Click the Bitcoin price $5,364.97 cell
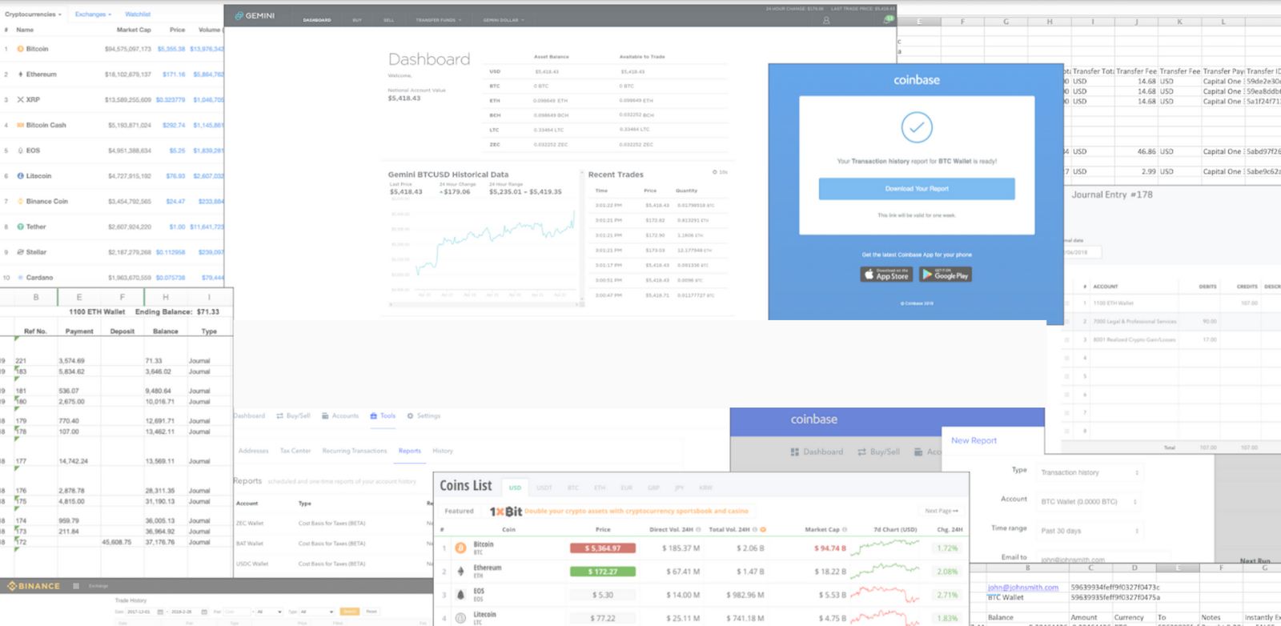The image size is (1281, 626). coord(603,548)
